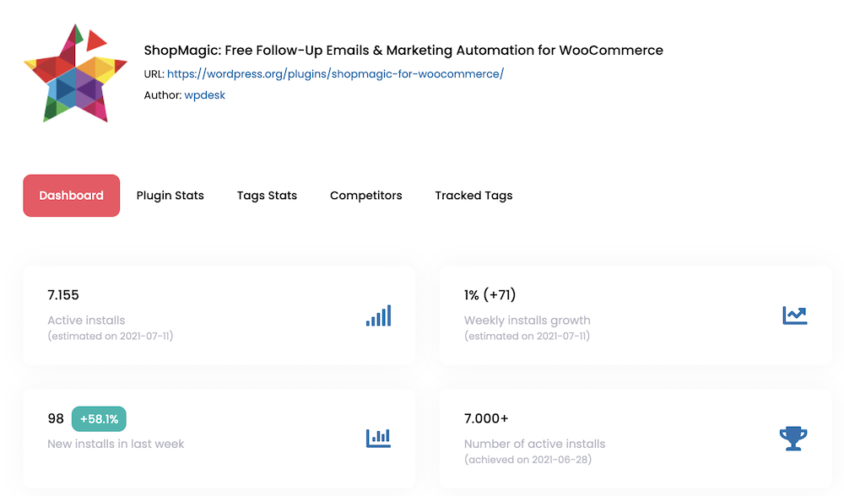This screenshot has height=496, width=844.
Task: Click '(achieved on 2021-06-28)' text
Action: point(528,460)
